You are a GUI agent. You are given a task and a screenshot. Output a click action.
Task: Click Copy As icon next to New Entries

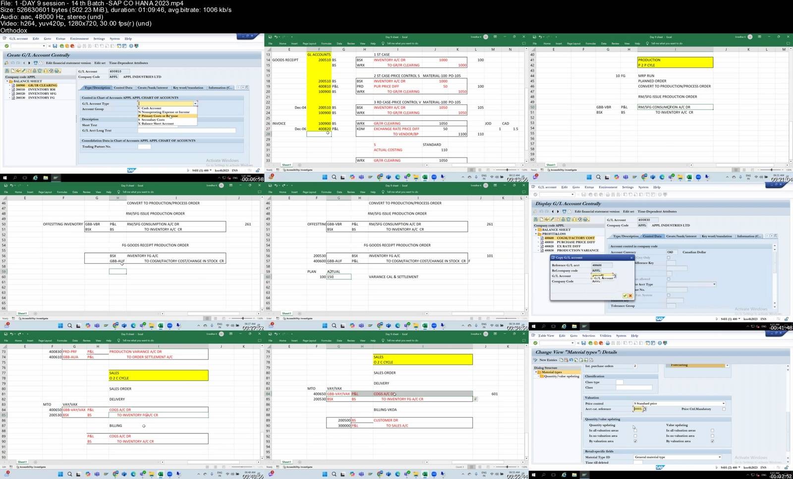[561, 360]
